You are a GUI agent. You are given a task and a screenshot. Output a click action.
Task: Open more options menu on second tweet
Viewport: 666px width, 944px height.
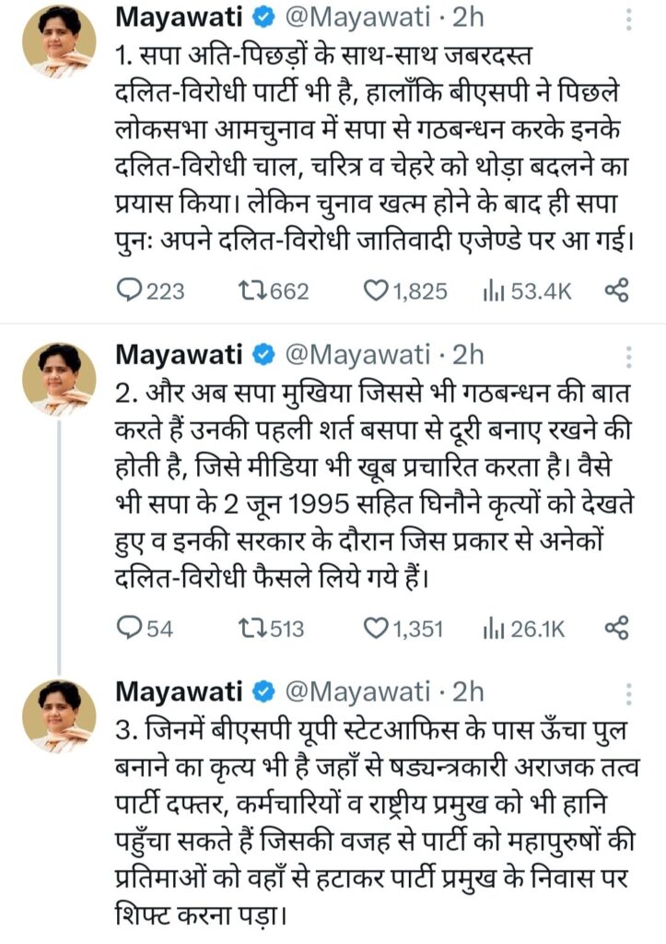(x=629, y=356)
